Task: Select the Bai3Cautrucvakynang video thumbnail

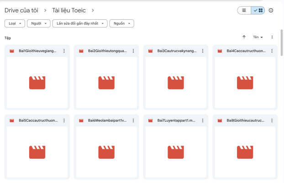Action: pos(176,83)
